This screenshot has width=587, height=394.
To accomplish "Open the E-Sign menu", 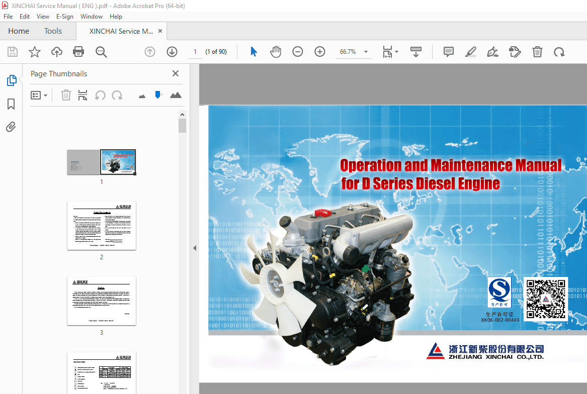I will tap(65, 16).
